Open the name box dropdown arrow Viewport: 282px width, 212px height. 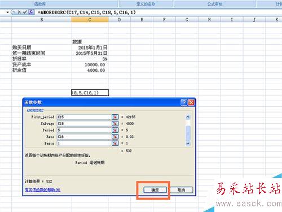tap(7, 12)
